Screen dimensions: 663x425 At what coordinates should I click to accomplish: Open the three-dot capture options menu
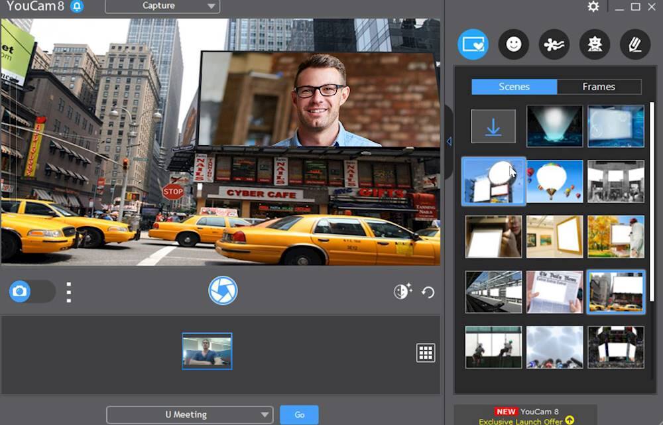tap(69, 292)
